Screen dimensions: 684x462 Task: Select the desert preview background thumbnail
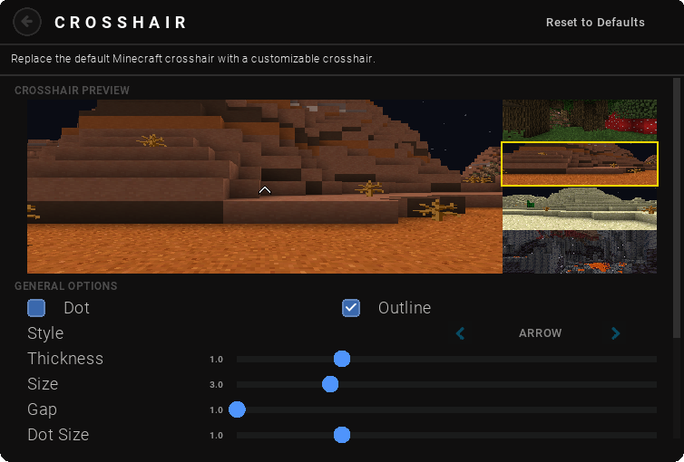(580, 208)
